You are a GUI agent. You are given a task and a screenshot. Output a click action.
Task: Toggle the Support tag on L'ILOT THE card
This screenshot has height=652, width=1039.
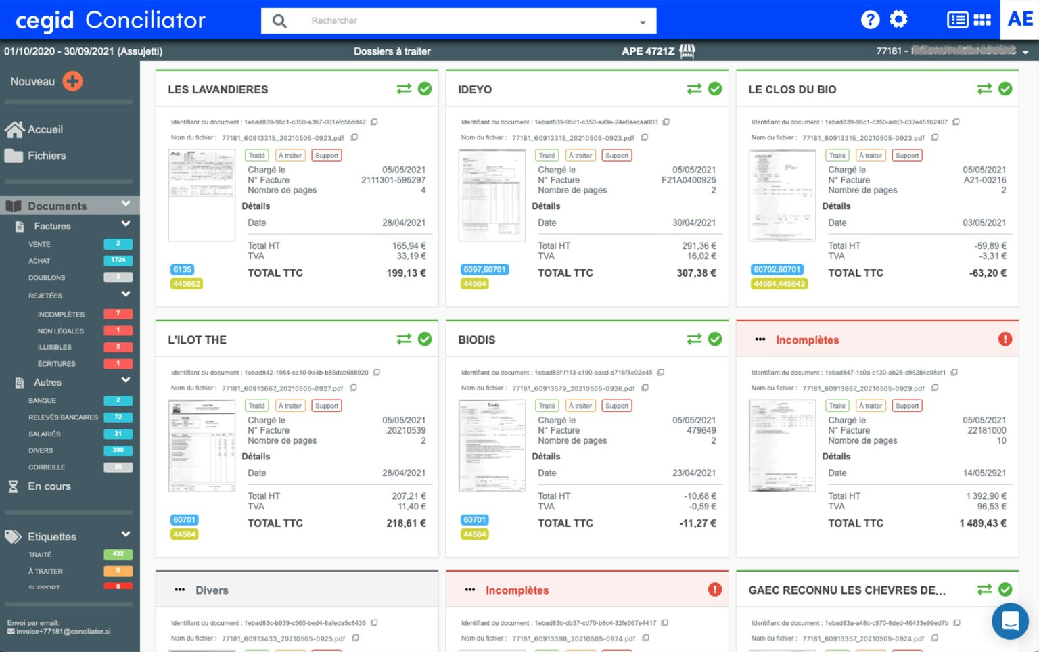click(327, 405)
